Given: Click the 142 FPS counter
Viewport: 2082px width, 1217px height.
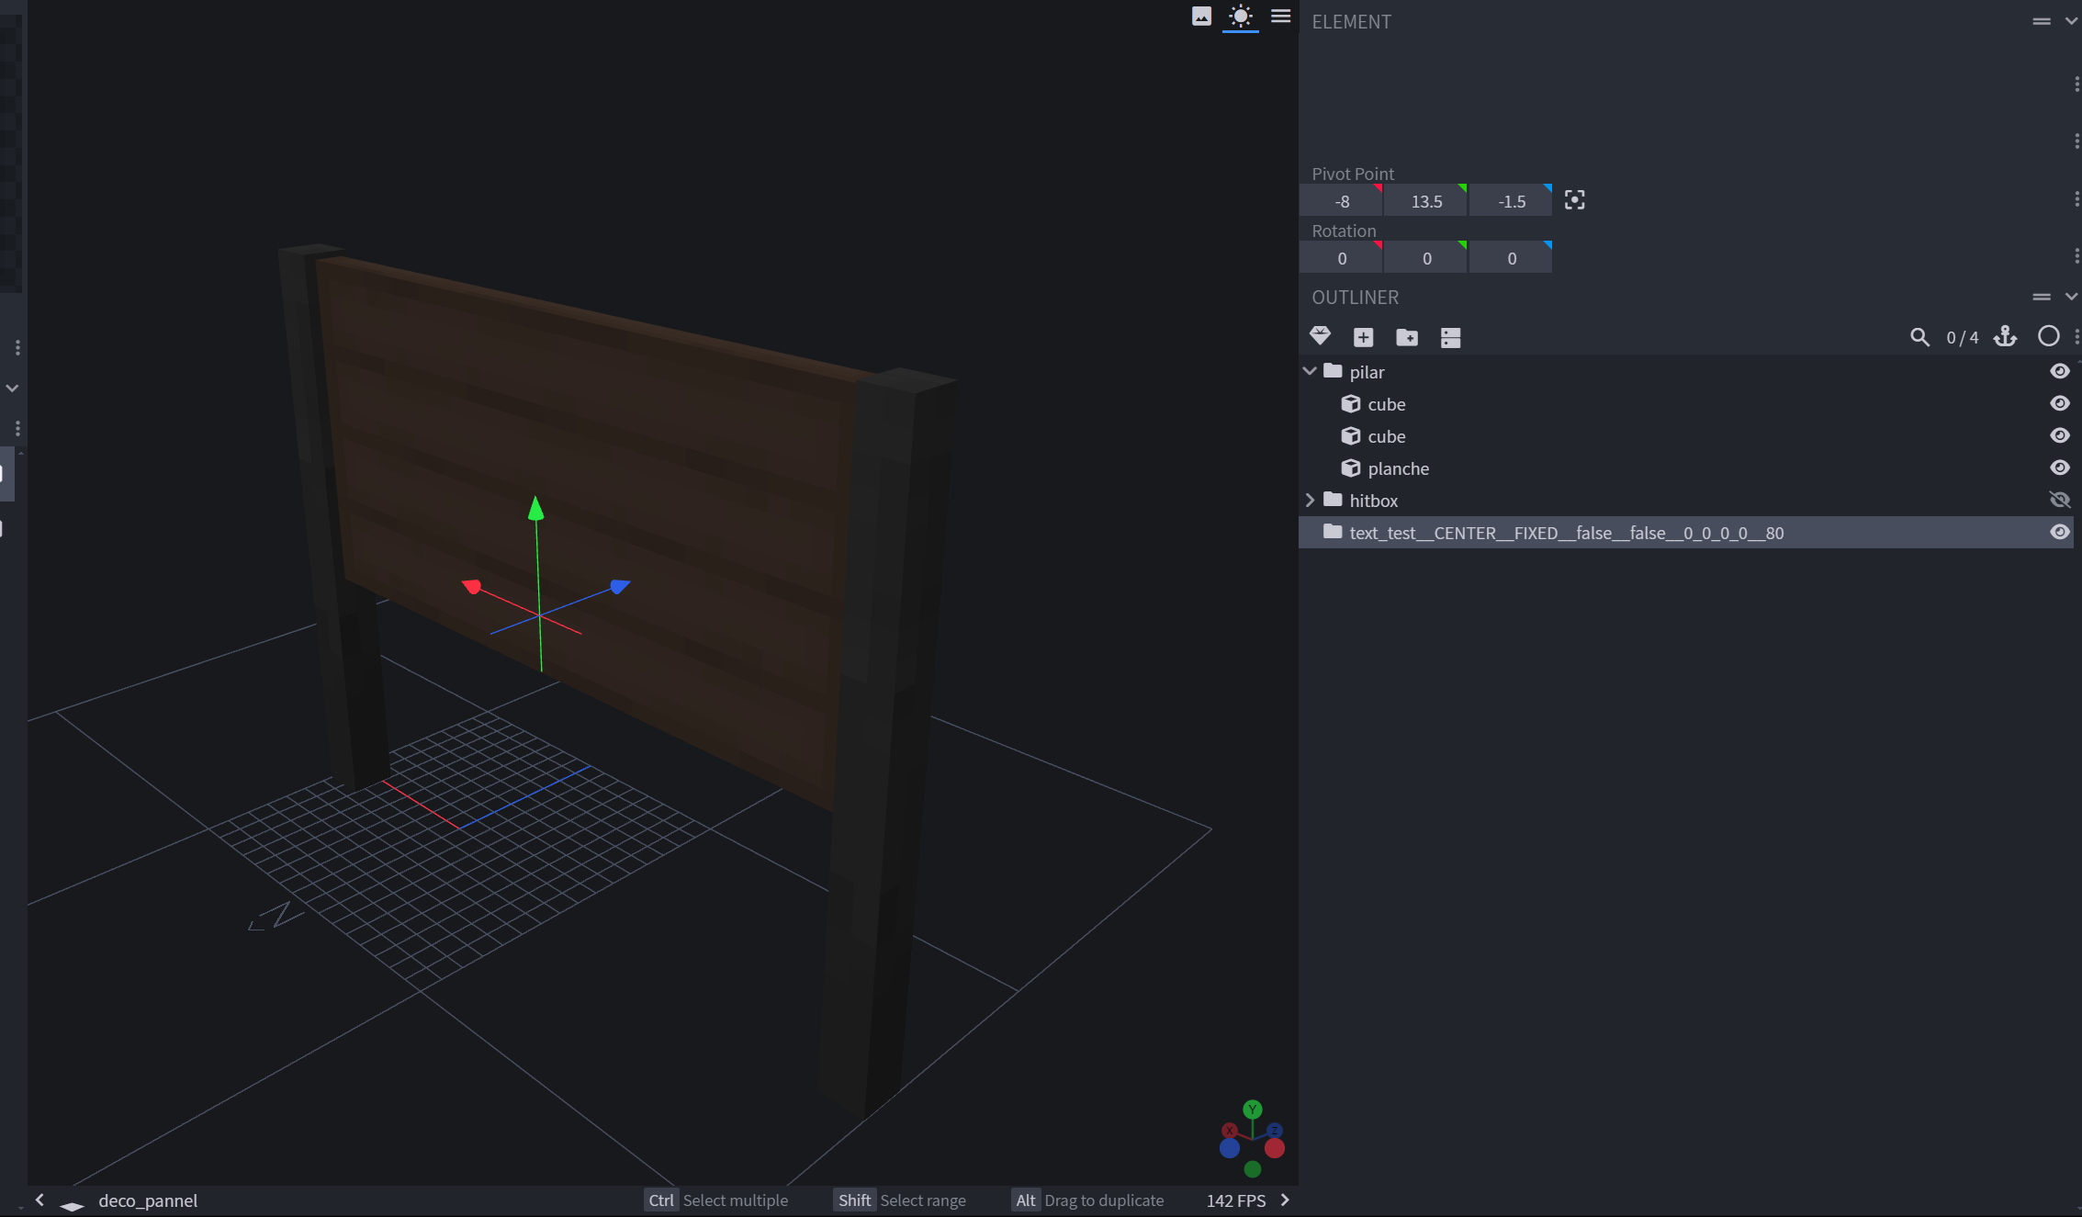Looking at the screenshot, I should tap(1235, 1200).
